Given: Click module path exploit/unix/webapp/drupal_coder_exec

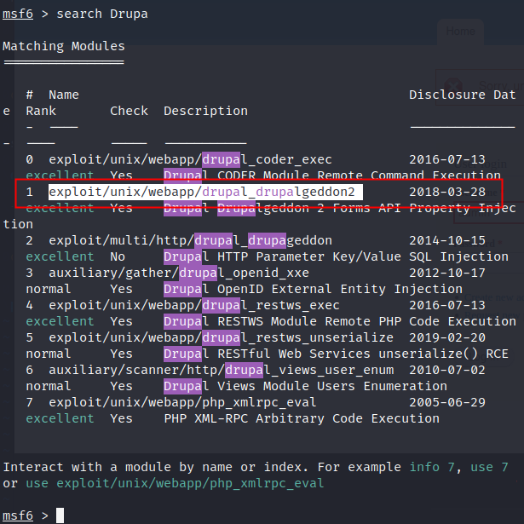Looking at the screenshot, I should click(x=190, y=159).
